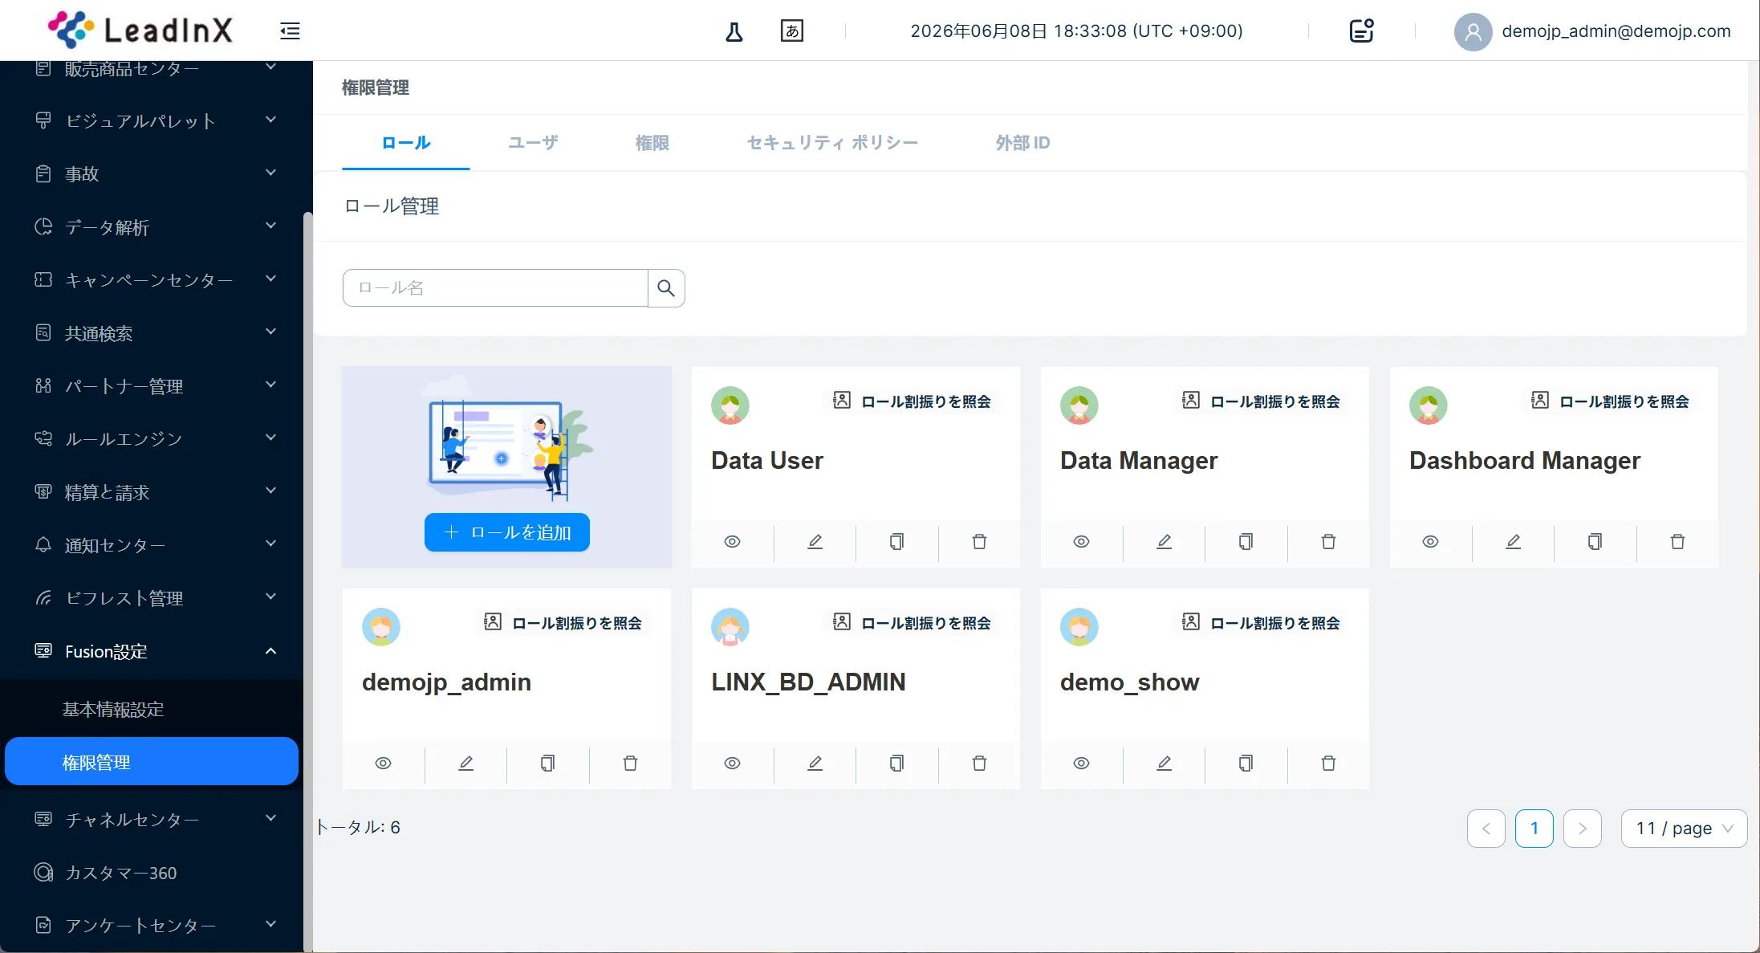Delete the demo_show role
The width and height of the screenshot is (1760, 953).
[1328, 764]
